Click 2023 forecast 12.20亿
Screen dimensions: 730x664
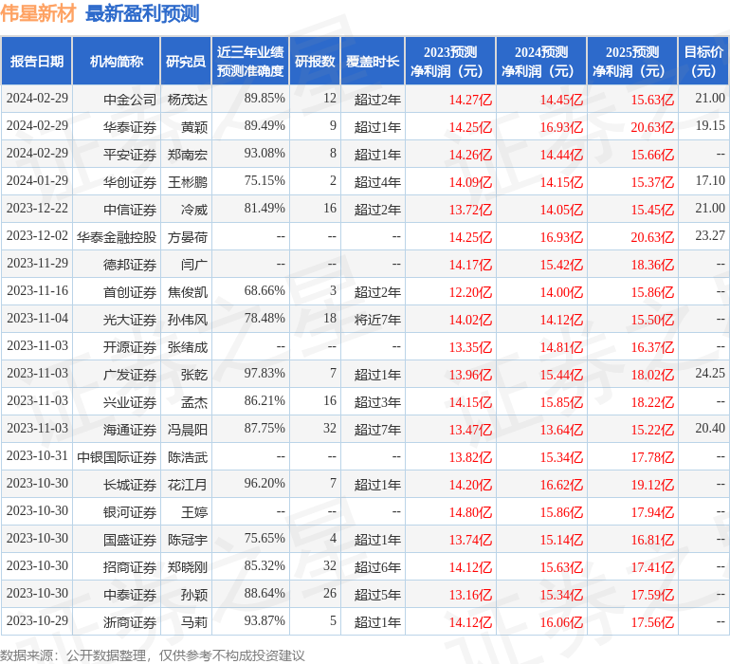tap(470, 292)
